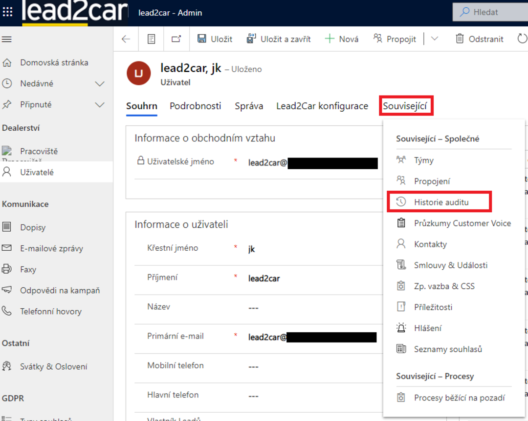The height and width of the screenshot is (421, 528).
Task: Open dropdown arrow next to Propojit
Action: click(x=434, y=39)
